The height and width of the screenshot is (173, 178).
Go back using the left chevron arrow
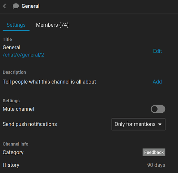4,6
